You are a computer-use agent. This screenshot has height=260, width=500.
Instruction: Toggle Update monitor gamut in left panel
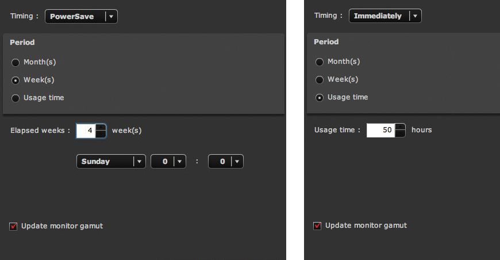point(13,226)
